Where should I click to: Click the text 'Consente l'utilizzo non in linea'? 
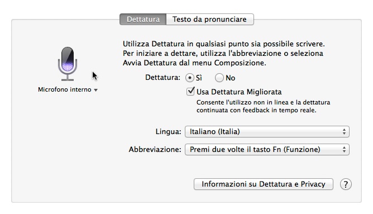[242, 102]
